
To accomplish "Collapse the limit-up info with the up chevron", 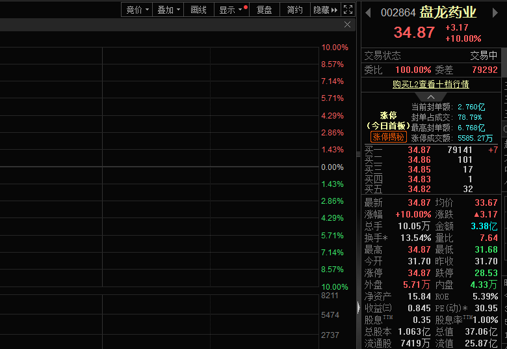I will [x=432, y=97].
